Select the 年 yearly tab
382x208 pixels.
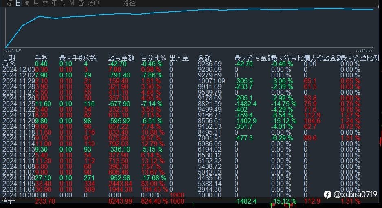54,3
